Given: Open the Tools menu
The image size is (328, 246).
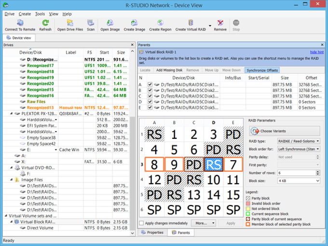Looking at the screenshot, I should 41,14.
